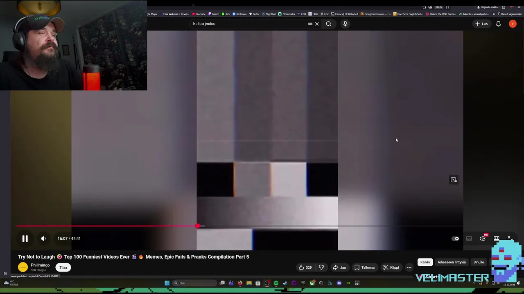
Task: Open the player's fullscreen button
Action: coord(510,238)
